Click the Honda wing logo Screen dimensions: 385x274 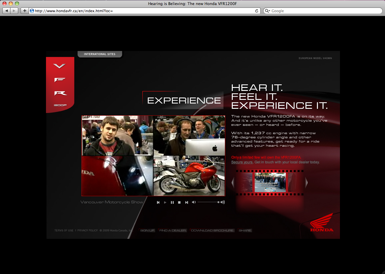(322, 223)
